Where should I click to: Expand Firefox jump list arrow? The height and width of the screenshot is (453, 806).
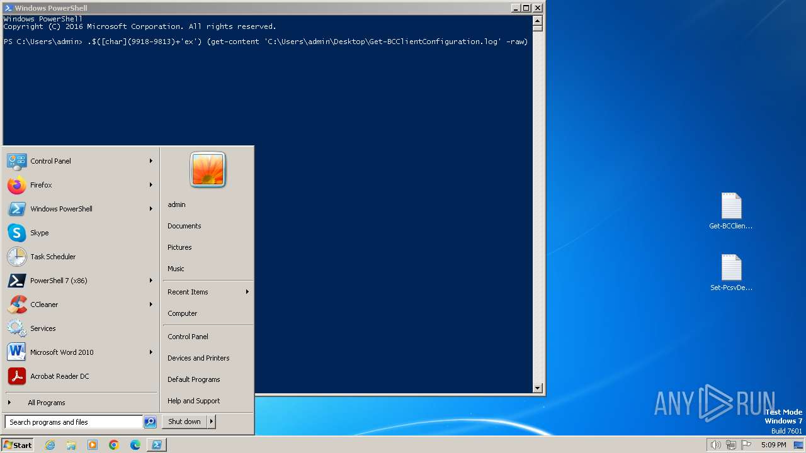coord(151,185)
